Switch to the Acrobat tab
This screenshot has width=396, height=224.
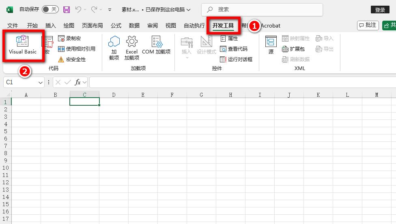pos(271,26)
